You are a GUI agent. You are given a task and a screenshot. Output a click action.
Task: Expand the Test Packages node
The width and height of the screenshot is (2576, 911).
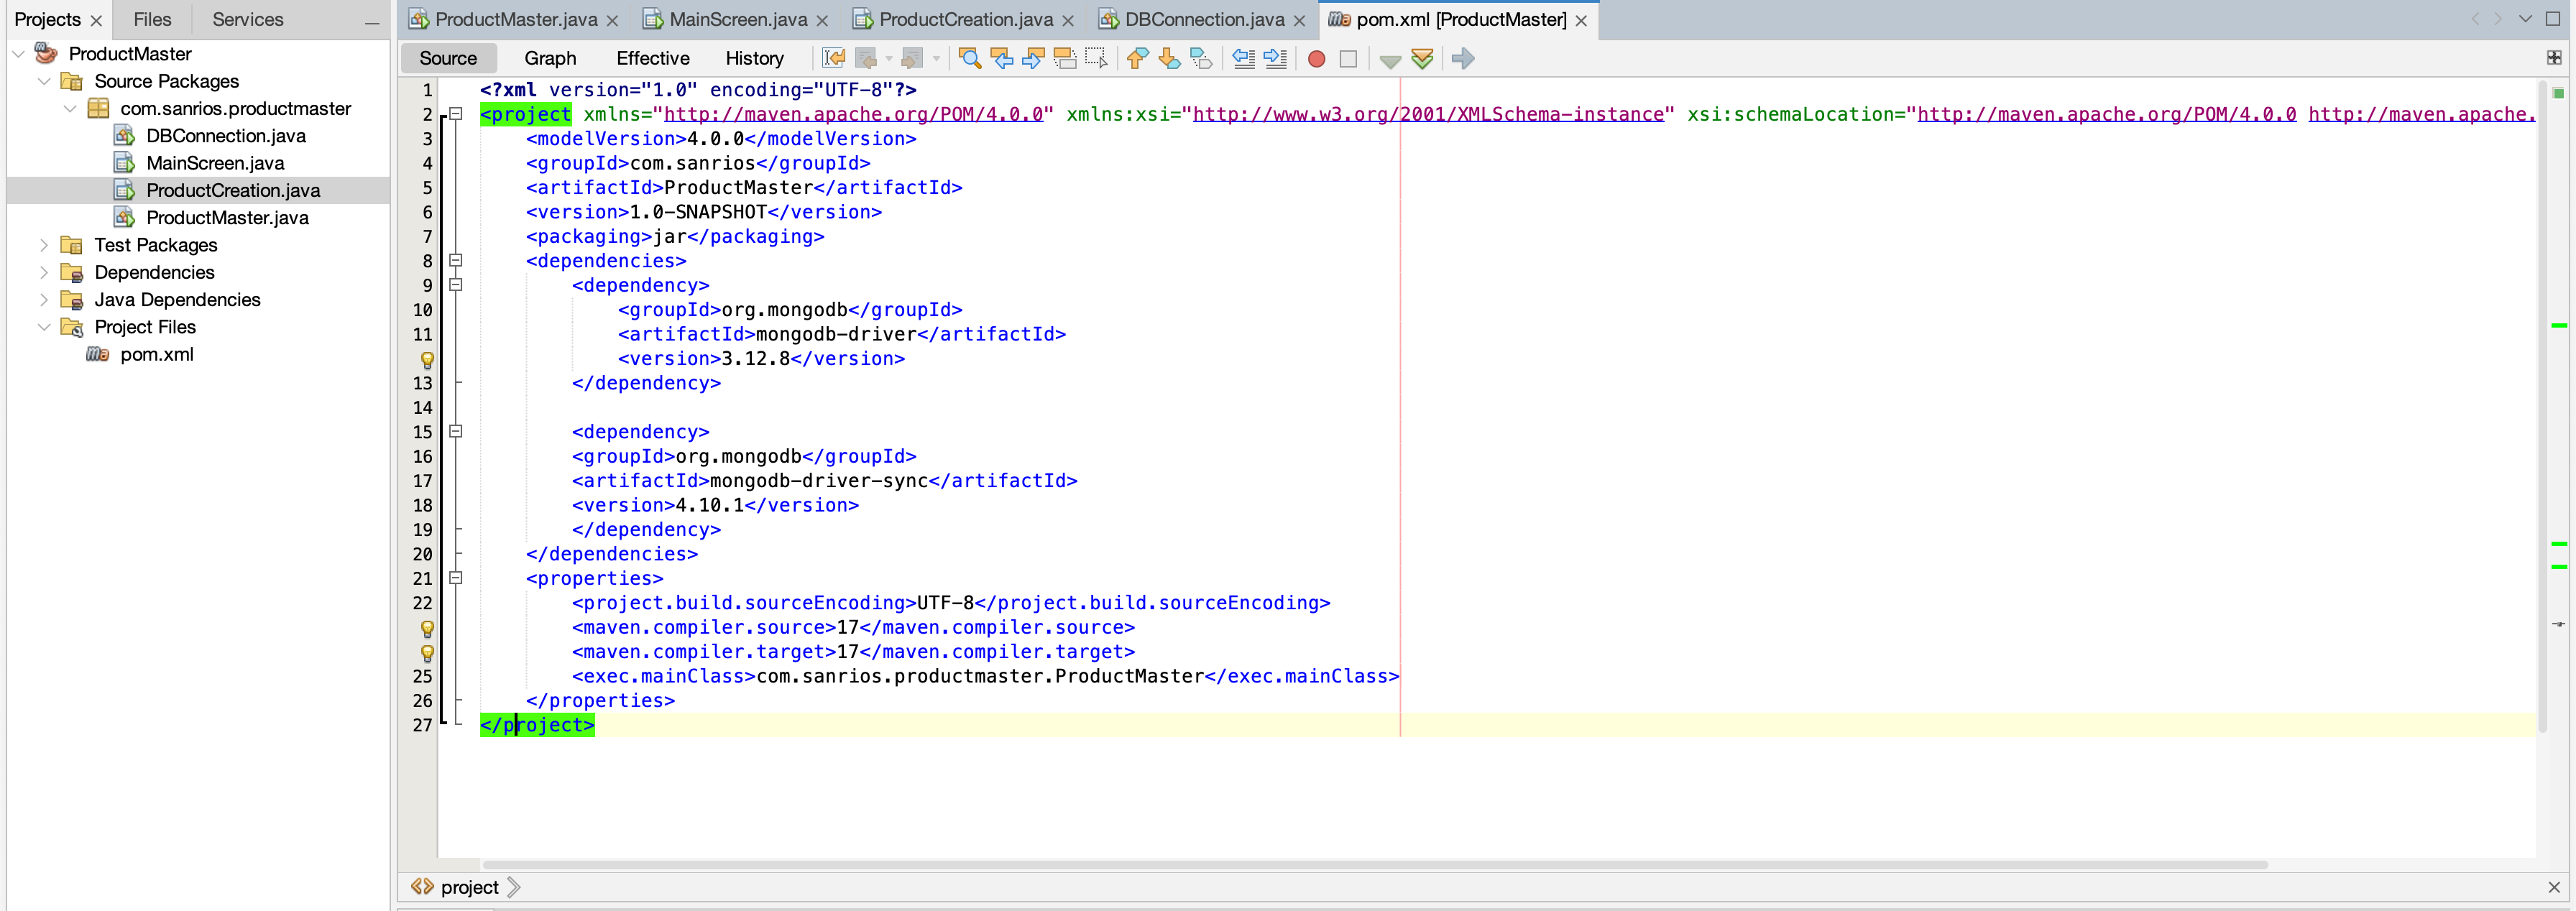[44, 245]
